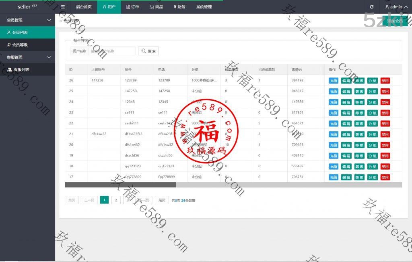Click 禁用 for member ID 25
This screenshot has height=262, width=412.
click(385, 91)
